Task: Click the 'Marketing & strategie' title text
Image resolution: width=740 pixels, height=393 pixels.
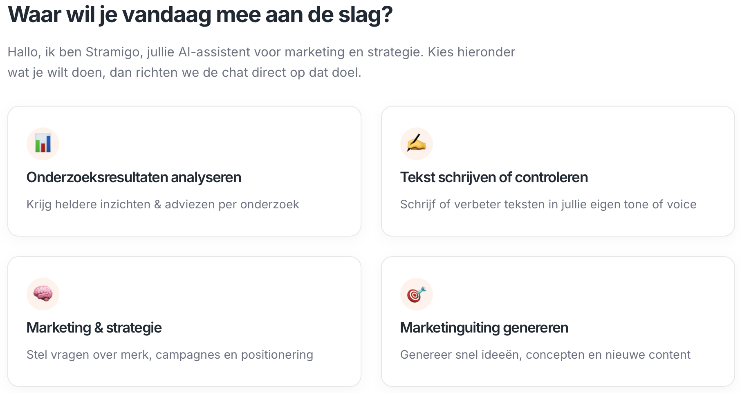Action: (x=94, y=328)
